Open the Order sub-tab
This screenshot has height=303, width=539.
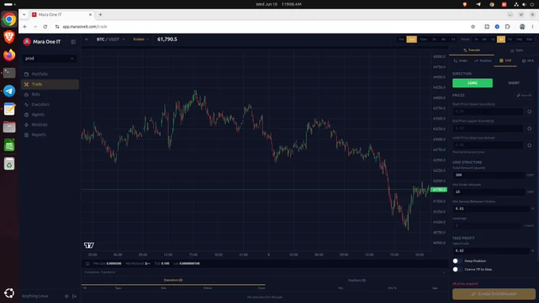(x=461, y=61)
